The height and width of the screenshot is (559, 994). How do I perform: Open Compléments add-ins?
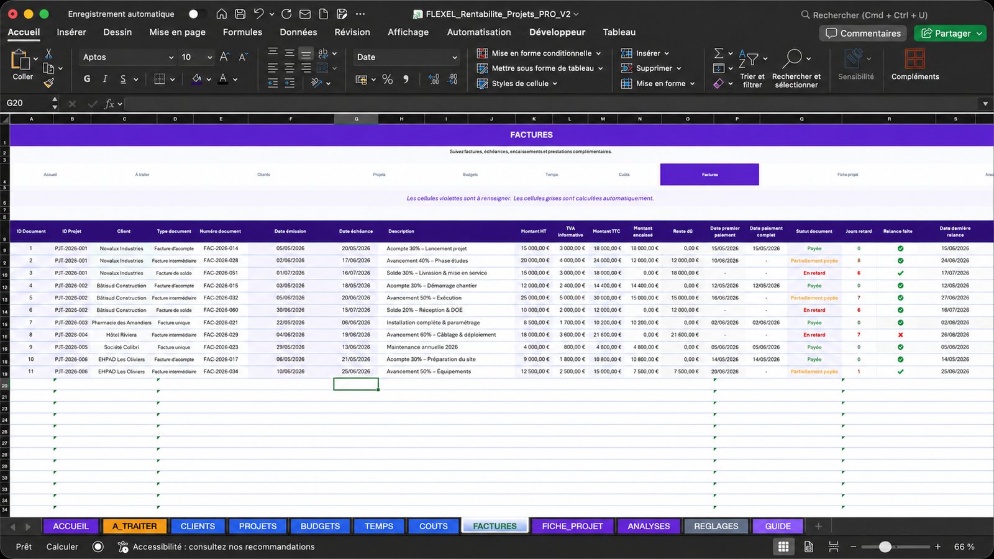(915, 65)
